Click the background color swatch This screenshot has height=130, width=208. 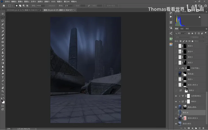coord(4,102)
